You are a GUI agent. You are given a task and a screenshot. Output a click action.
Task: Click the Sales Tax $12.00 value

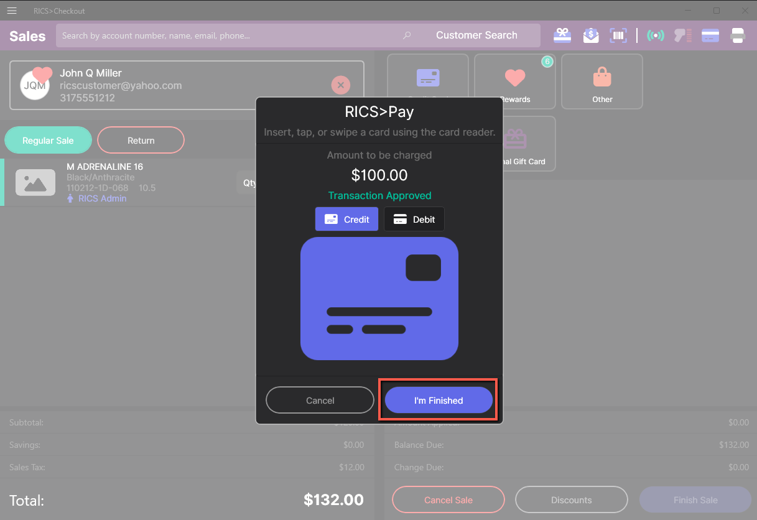352,467
